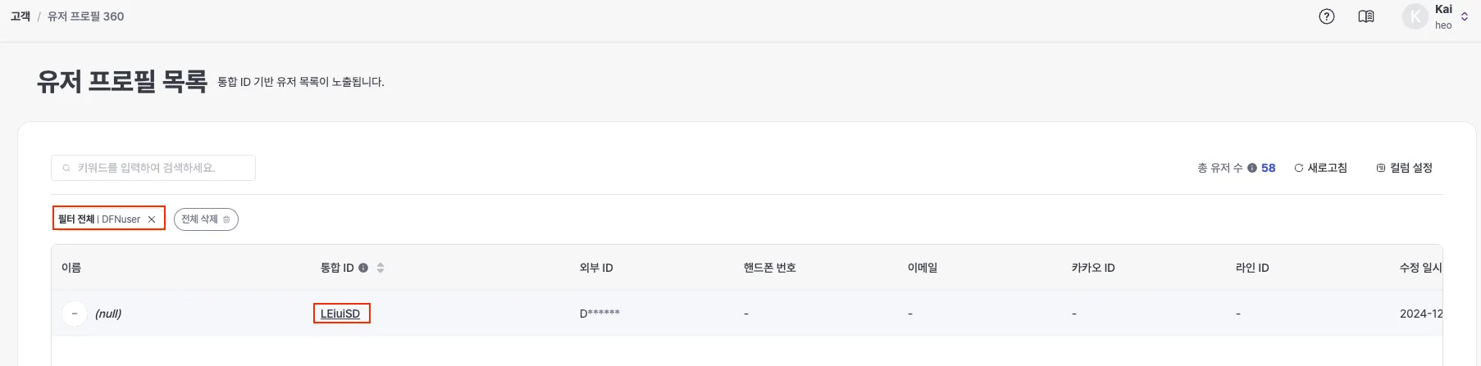This screenshot has height=366, width=1481.
Task: Click the K user avatar
Action: pyautogui.click(x=1415, y=16)
